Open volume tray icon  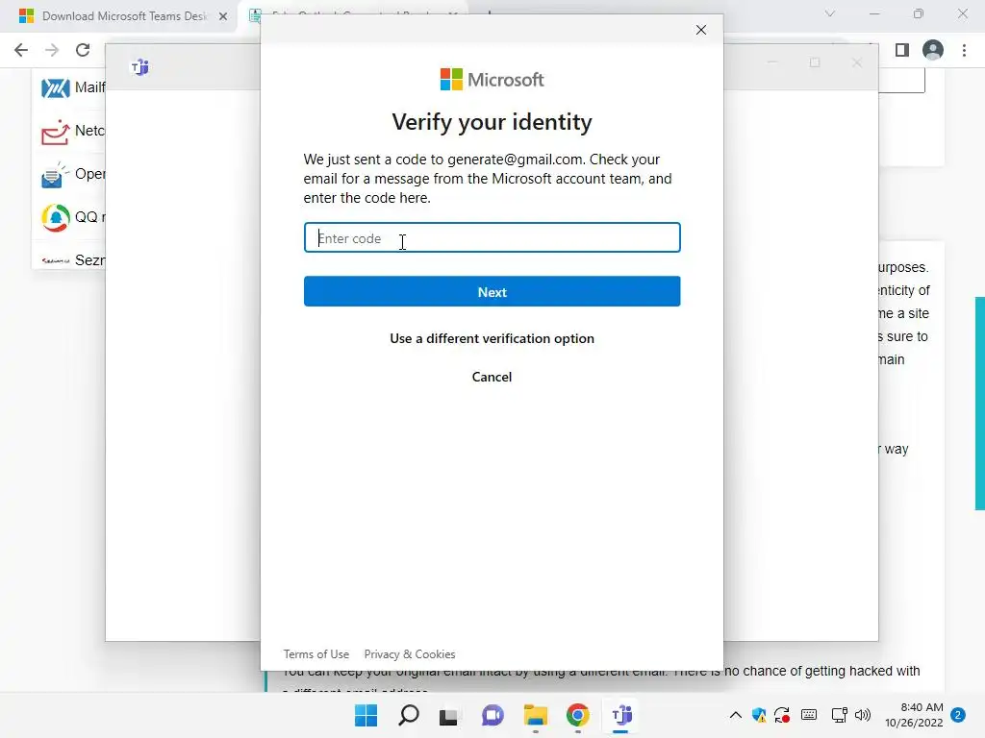(x=863, y=715)
